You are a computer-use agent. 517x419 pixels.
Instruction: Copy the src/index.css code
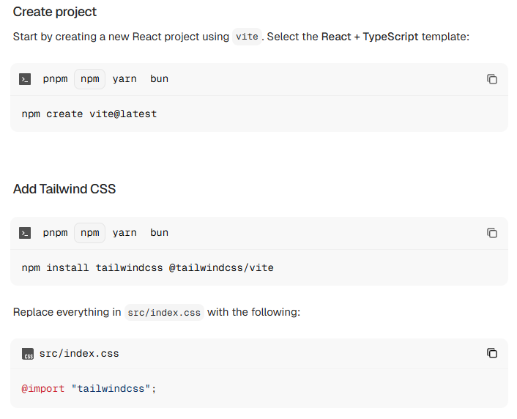[x=492, y=353]
